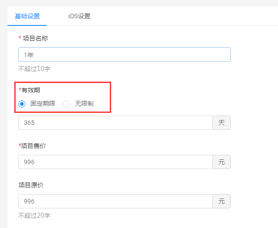
Task: Click the 项目售价 field label
Action: (x=33, y=146)
